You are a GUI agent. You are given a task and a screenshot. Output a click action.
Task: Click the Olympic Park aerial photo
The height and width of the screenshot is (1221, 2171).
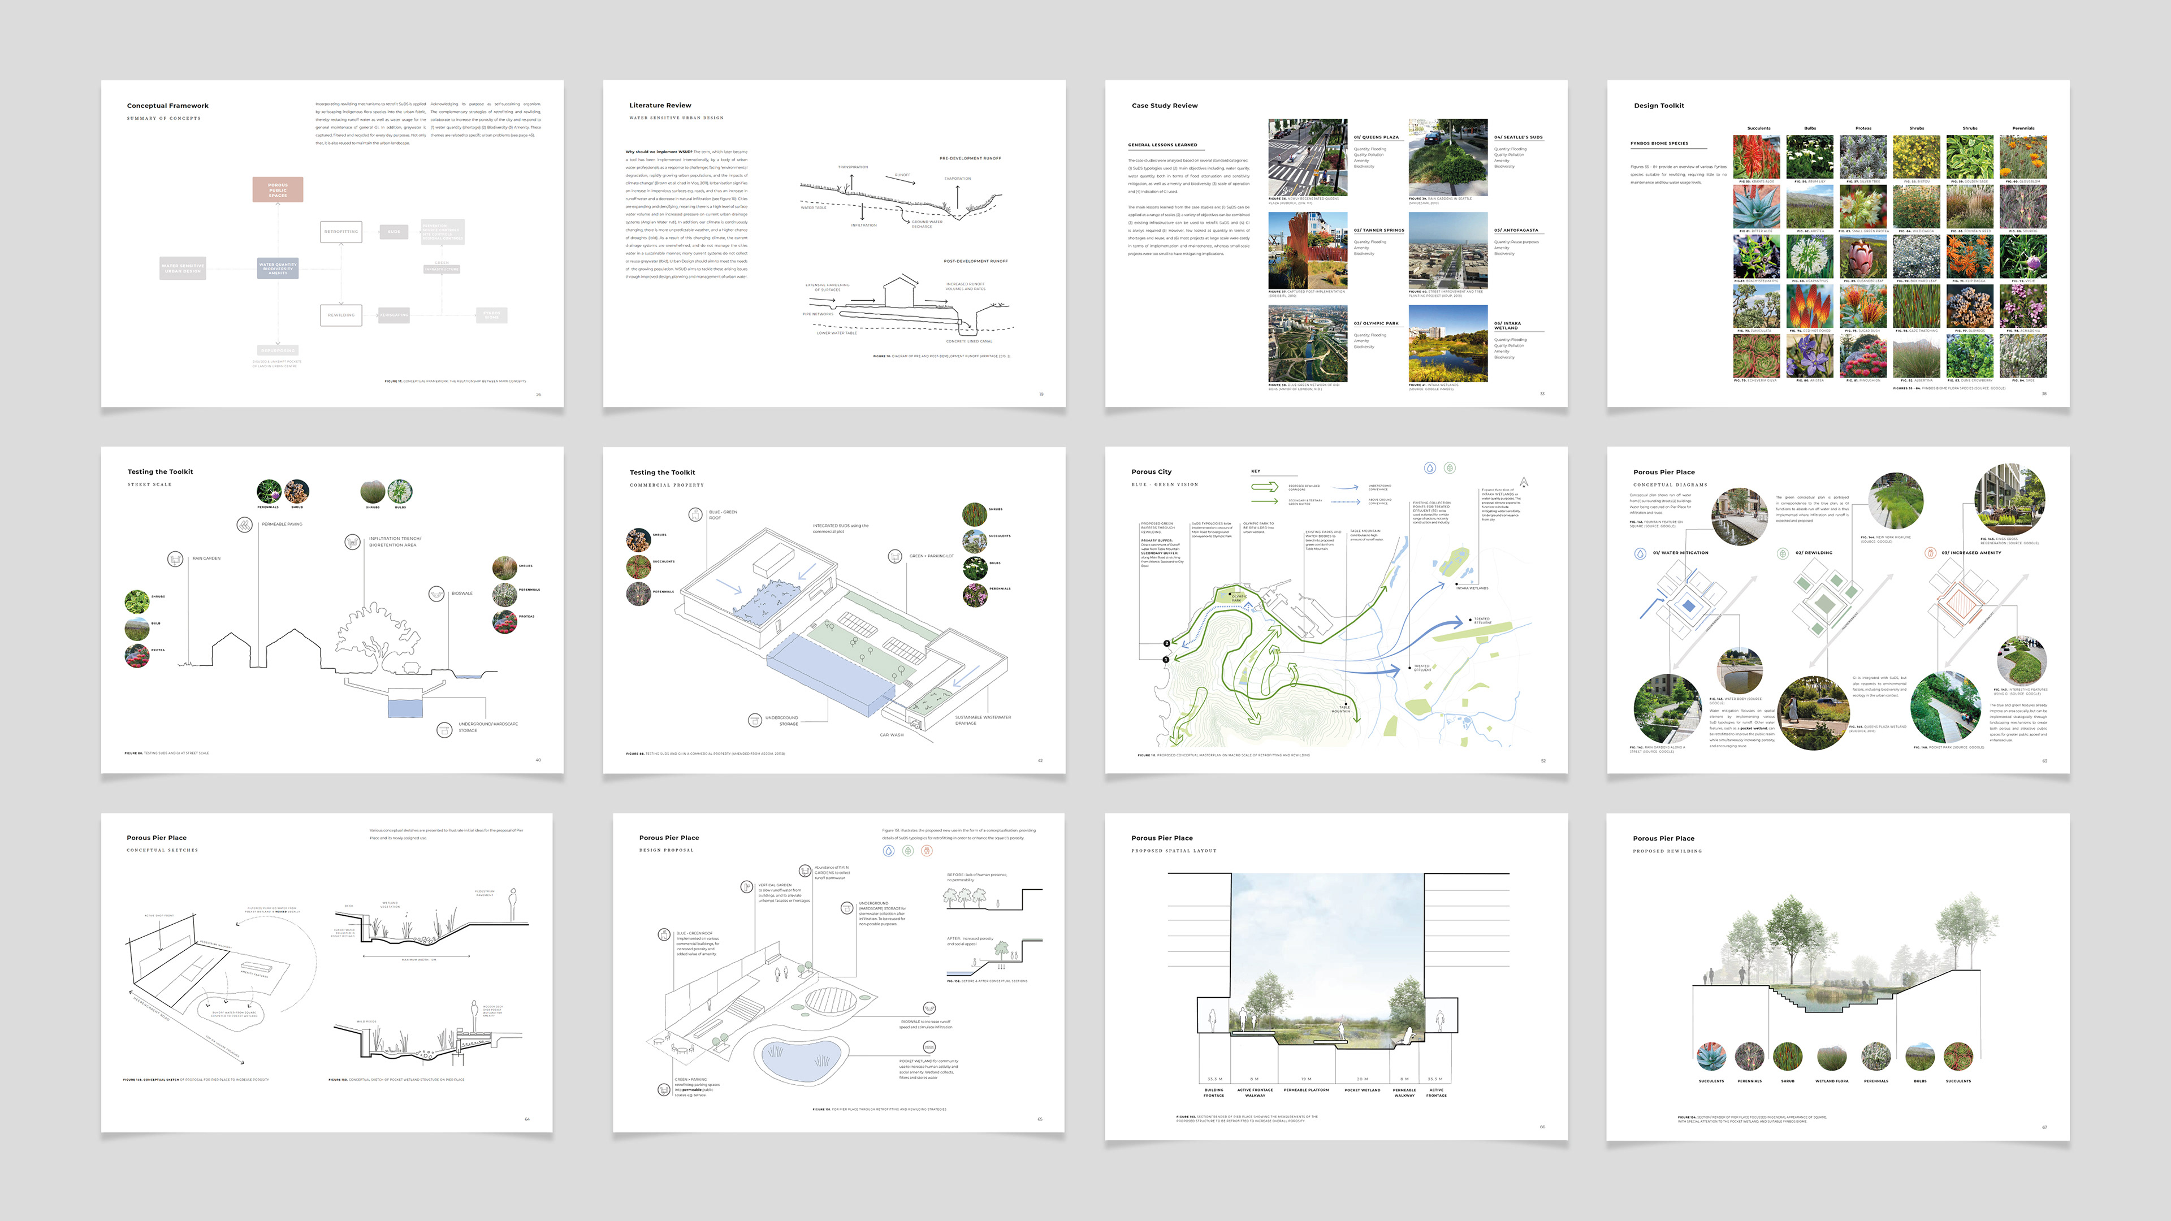pyautogui.click(x=1307, y=345)
